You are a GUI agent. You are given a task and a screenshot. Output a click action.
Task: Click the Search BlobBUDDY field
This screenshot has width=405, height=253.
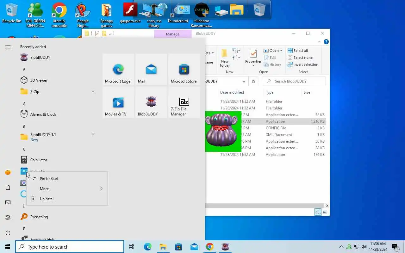click(x=294, y=81)
